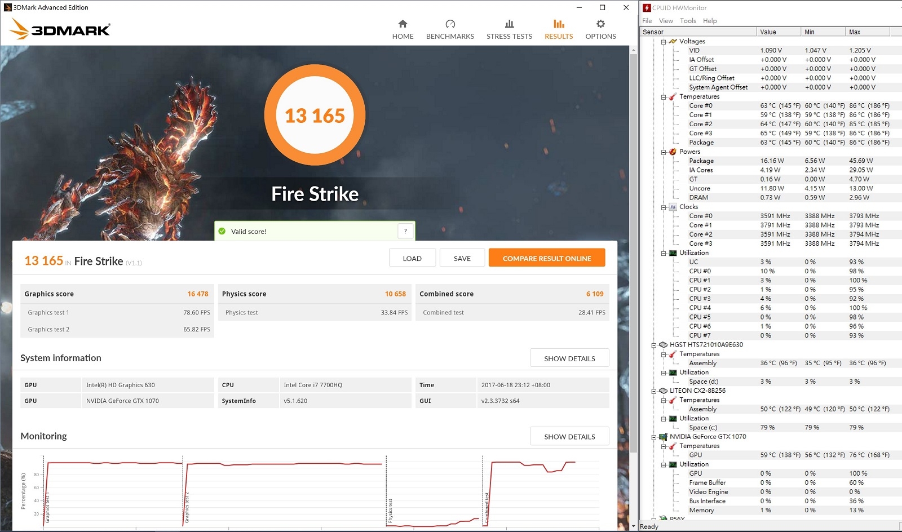The width and height of the screenshot is (902, 532).
Task: Click the NVIDIA GeForce GTX 1070 GPU field
Action: (x=148, y=401)
